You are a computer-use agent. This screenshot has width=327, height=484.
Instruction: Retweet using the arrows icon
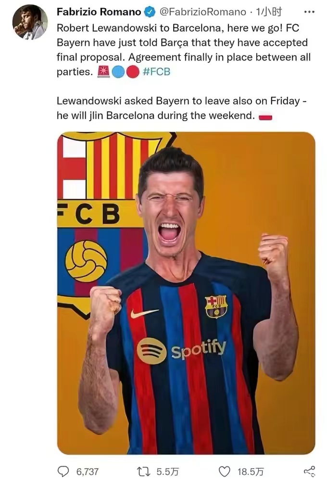[x=143, y=471]
